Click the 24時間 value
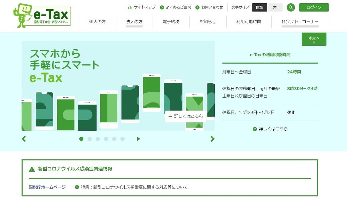This screenshot has width=347, height=212. (x=294, y=72)
